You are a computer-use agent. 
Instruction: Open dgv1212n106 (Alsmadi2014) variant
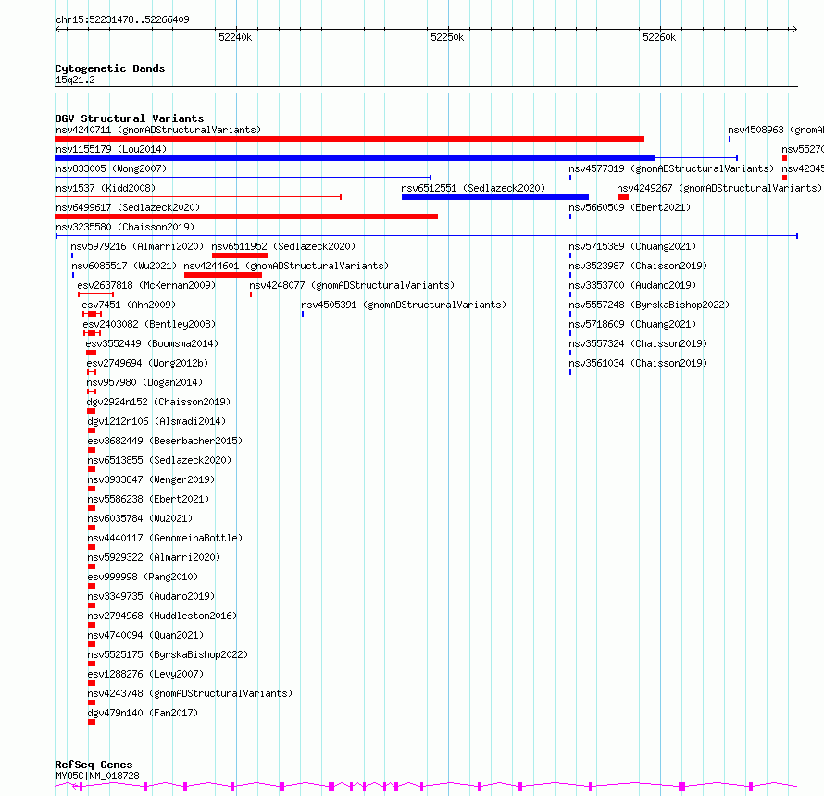[156, 421]
